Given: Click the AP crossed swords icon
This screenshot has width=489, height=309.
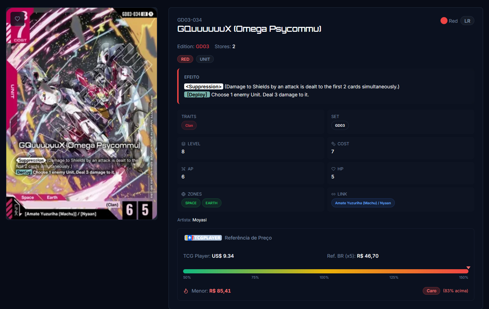Looking at the screenshot, I should pyautogui.click(x=183, y=169).
